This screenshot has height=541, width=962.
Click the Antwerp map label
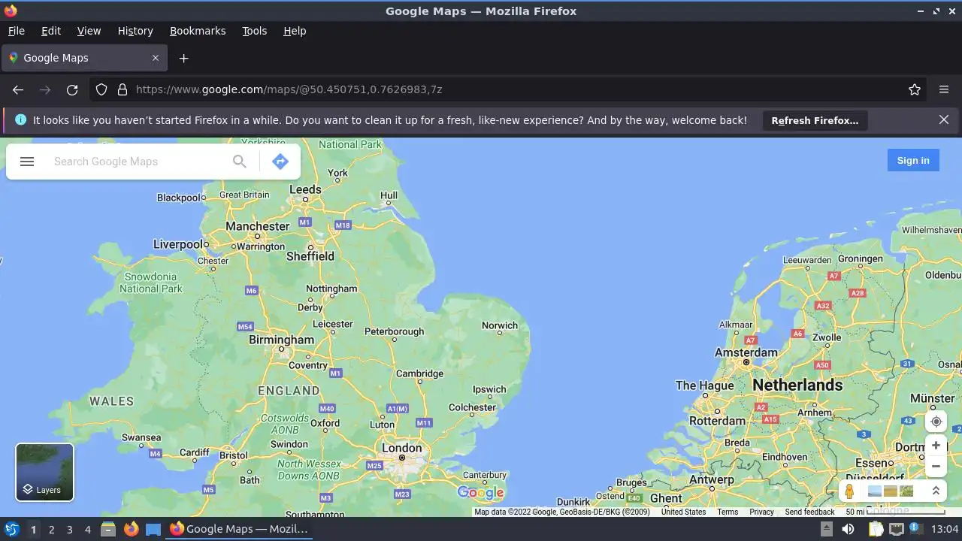[x=711, y=479]
